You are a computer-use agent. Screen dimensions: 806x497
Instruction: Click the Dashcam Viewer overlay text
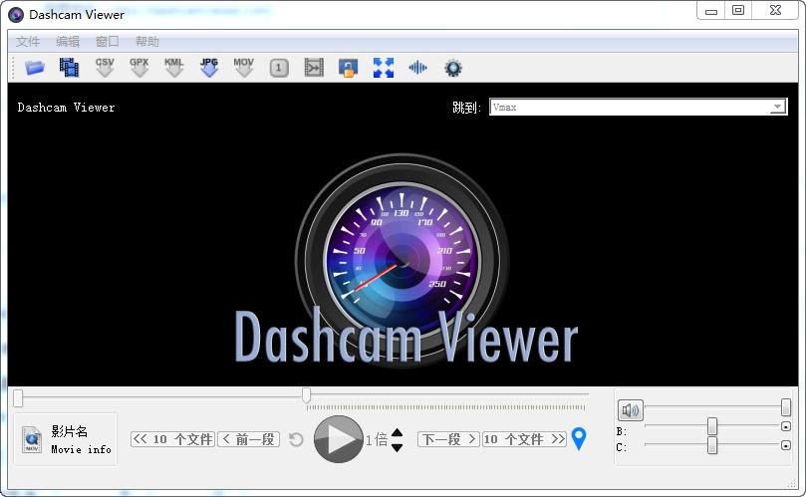(66, 108)
